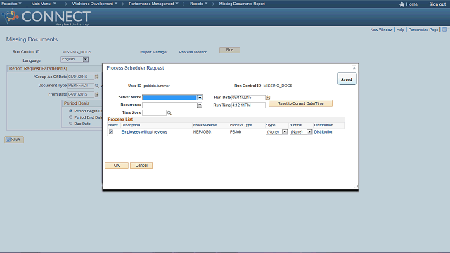This screenshot has width=450, height=253.
Task: Expand the Favorites menu
Action: coord(11,4)
